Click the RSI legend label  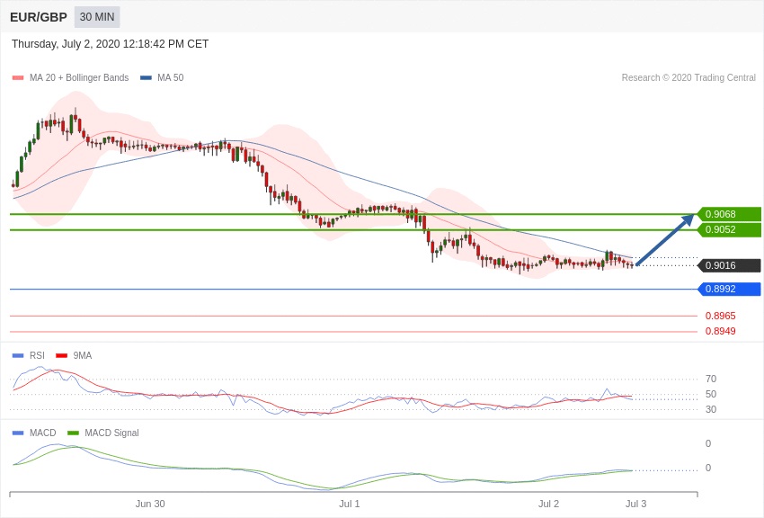(37, 356)
